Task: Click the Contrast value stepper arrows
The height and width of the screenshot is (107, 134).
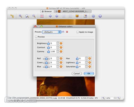Action: coord(58,47)
